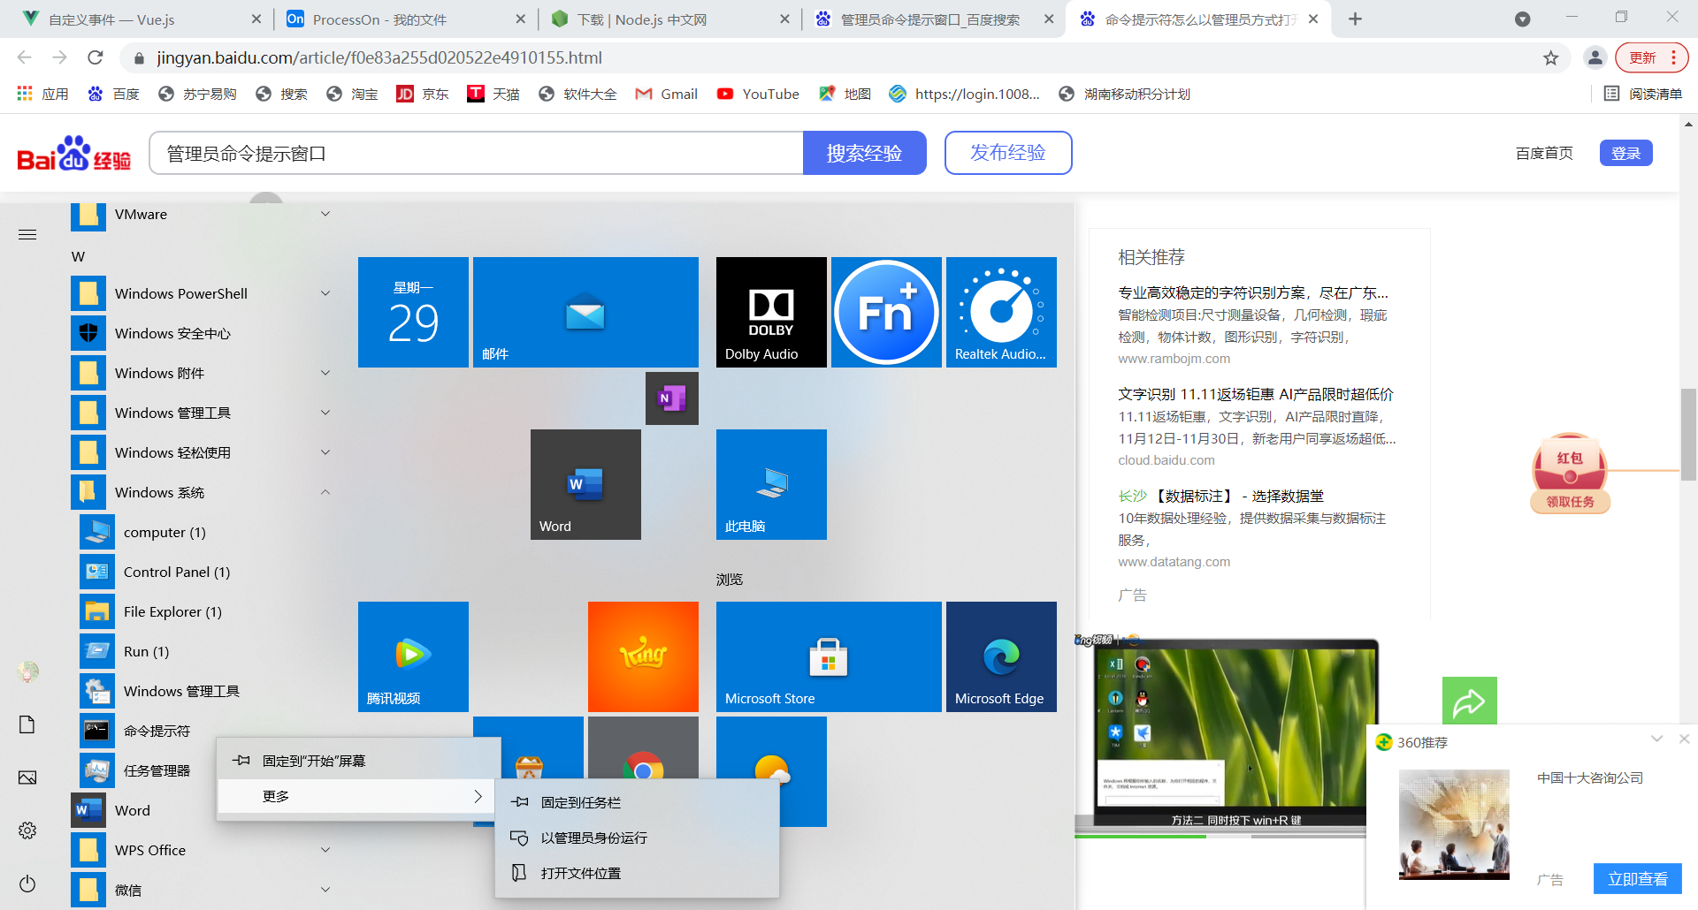This screenshot has width=1698, height=910.
Task: Click the 搜索经验 button
Action: tap(864, 153)
